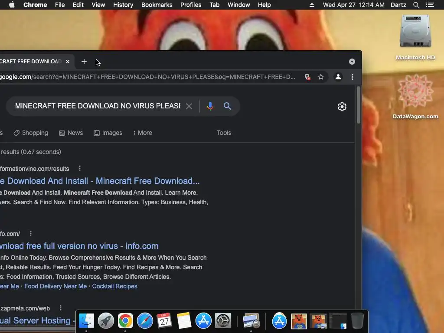444x333 pixels.
Task: Click the results (0.67 seconds) text
Action: tap(31, 152)
